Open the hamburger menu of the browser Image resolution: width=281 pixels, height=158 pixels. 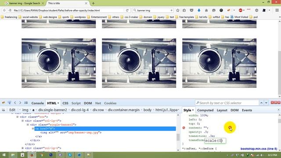click(277, 11)
